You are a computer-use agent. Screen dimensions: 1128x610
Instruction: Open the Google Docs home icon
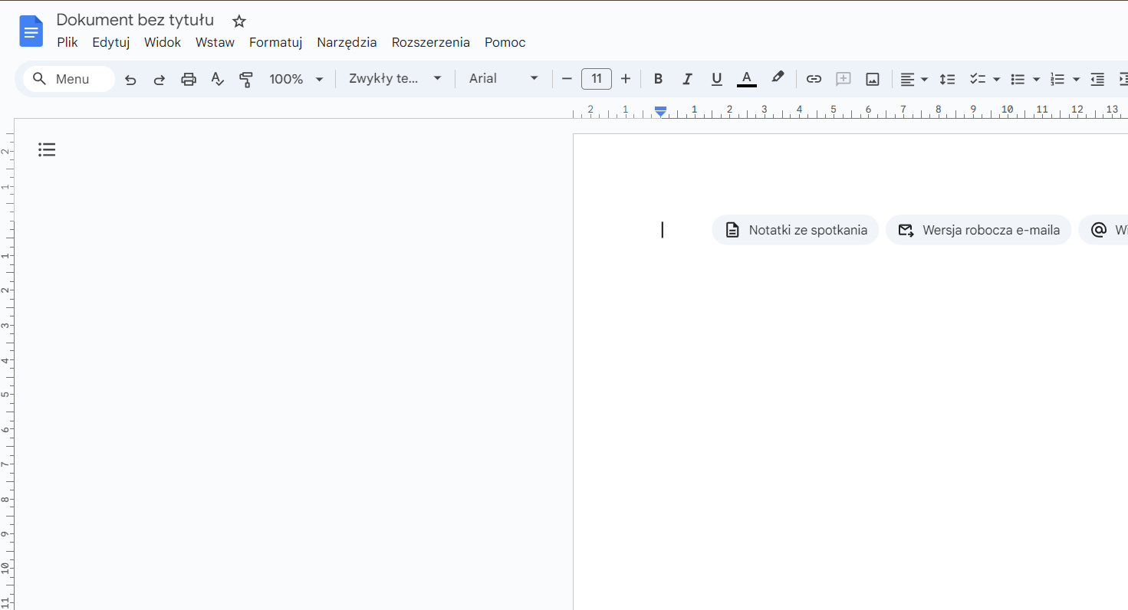point(31,31)
